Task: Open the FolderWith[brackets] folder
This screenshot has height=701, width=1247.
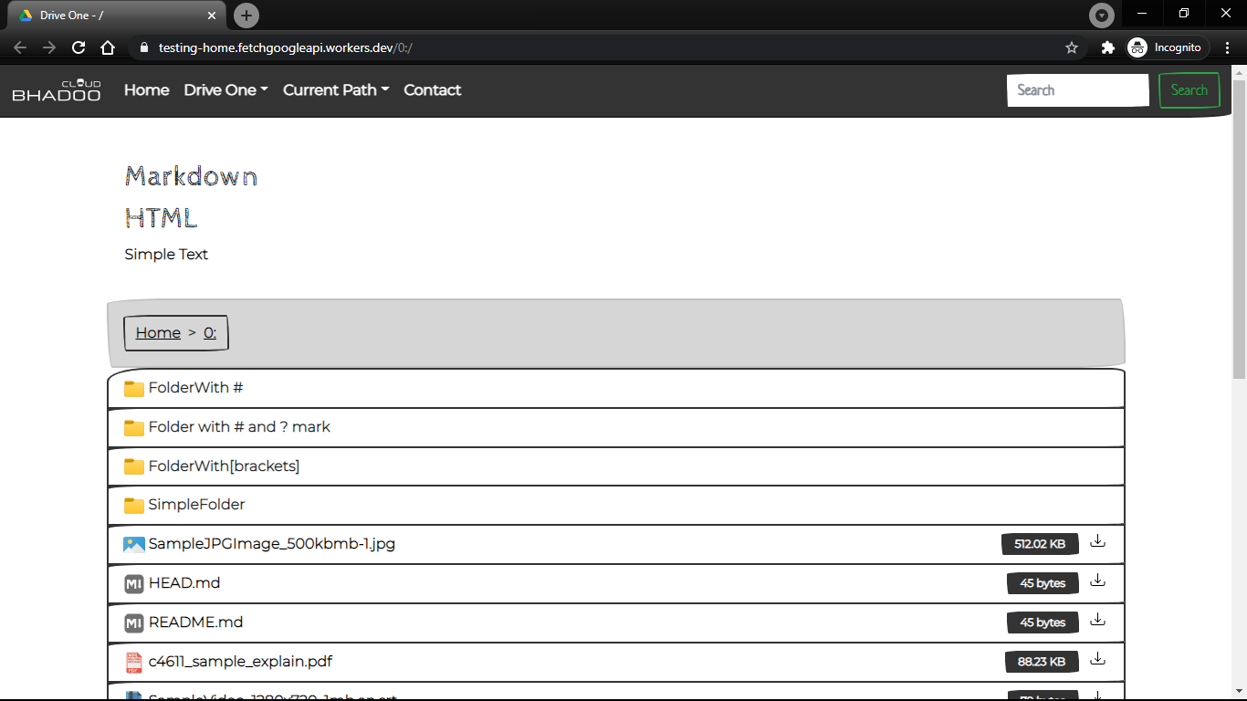Action: click(616, 466)
